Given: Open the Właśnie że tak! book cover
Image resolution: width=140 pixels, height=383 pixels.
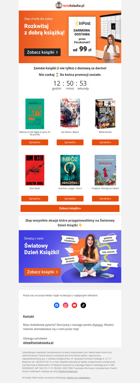Looking at the screenshot, I should (x=35, y=114).
